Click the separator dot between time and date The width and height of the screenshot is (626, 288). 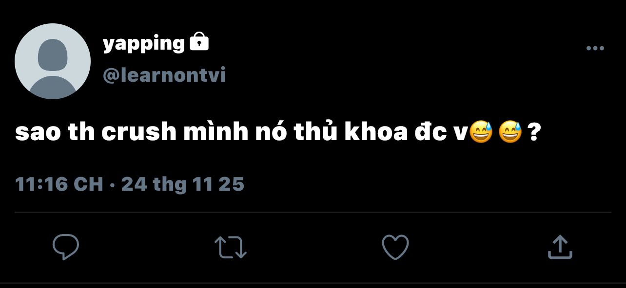pos(112,185)
